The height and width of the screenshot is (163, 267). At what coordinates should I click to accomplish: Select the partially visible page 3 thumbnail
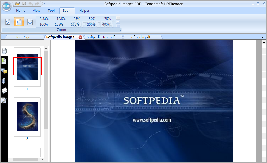pyautogui.click(x=27, y=152)
